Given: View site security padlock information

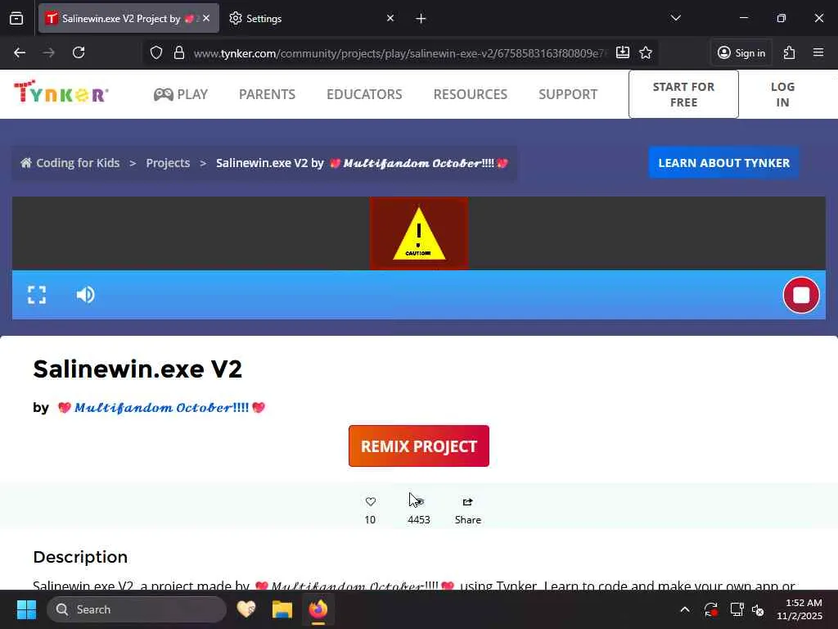Looking at the screenshot, I should (x=179, y=52).
